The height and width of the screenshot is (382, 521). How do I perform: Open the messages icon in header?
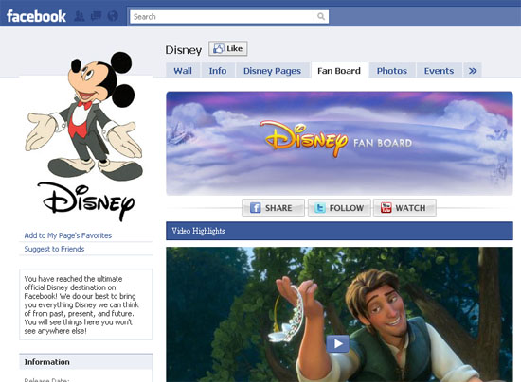(96, 16)
